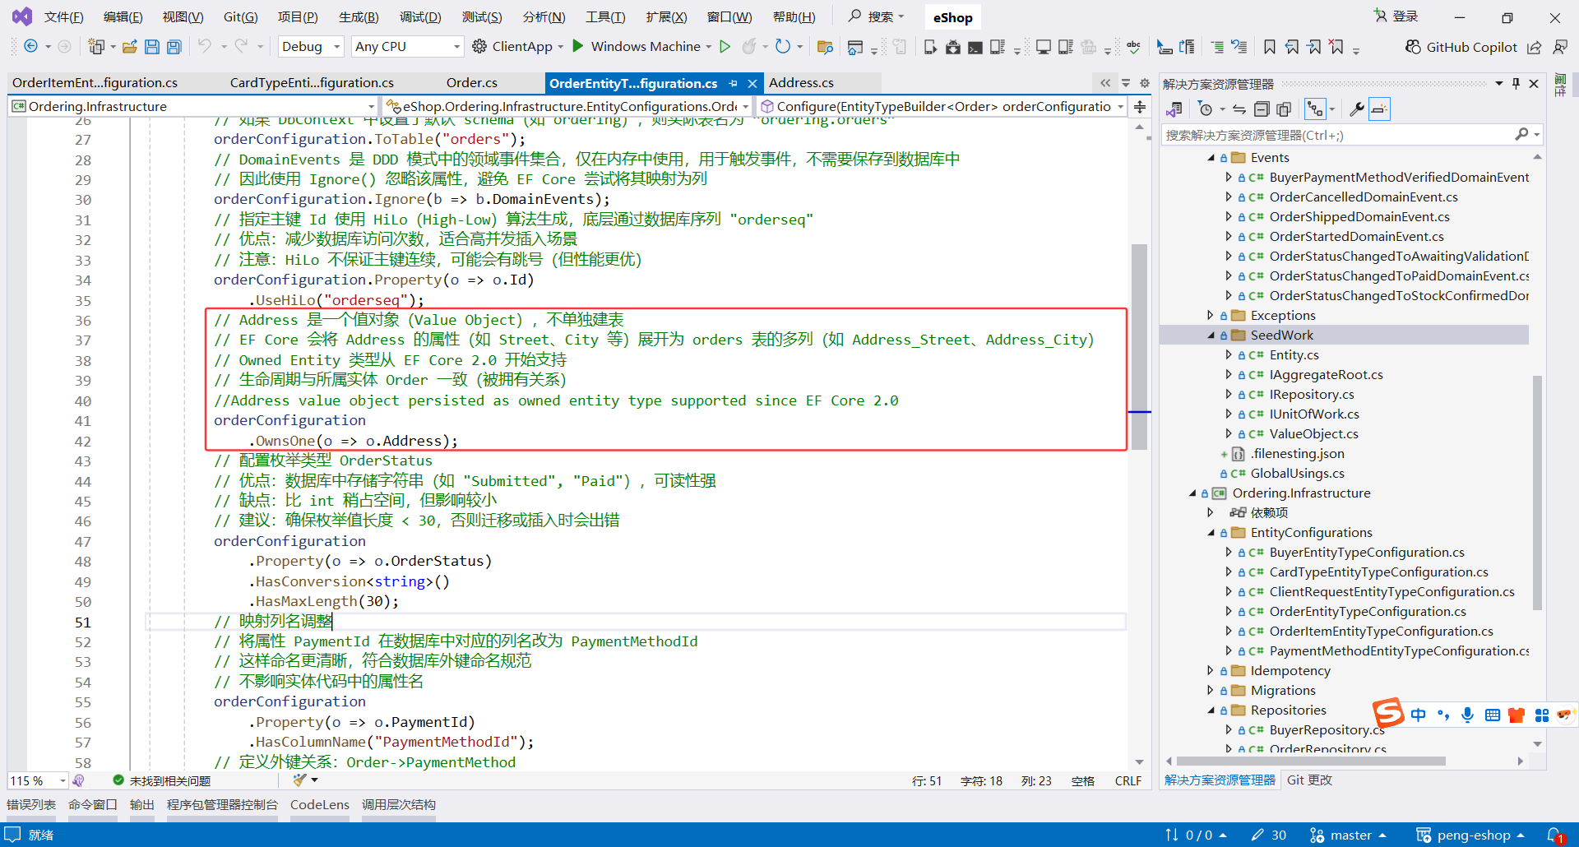Go to the next bookmark icon

coord(1314,47)
